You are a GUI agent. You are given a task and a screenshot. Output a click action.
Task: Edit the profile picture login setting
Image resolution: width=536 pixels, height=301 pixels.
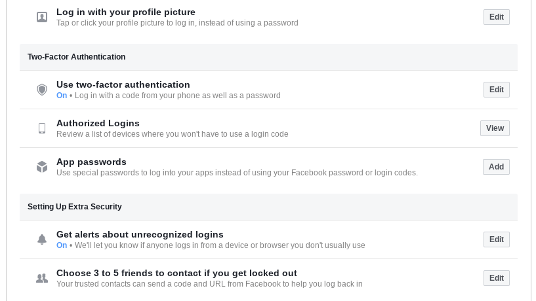[x=496, y=17]
